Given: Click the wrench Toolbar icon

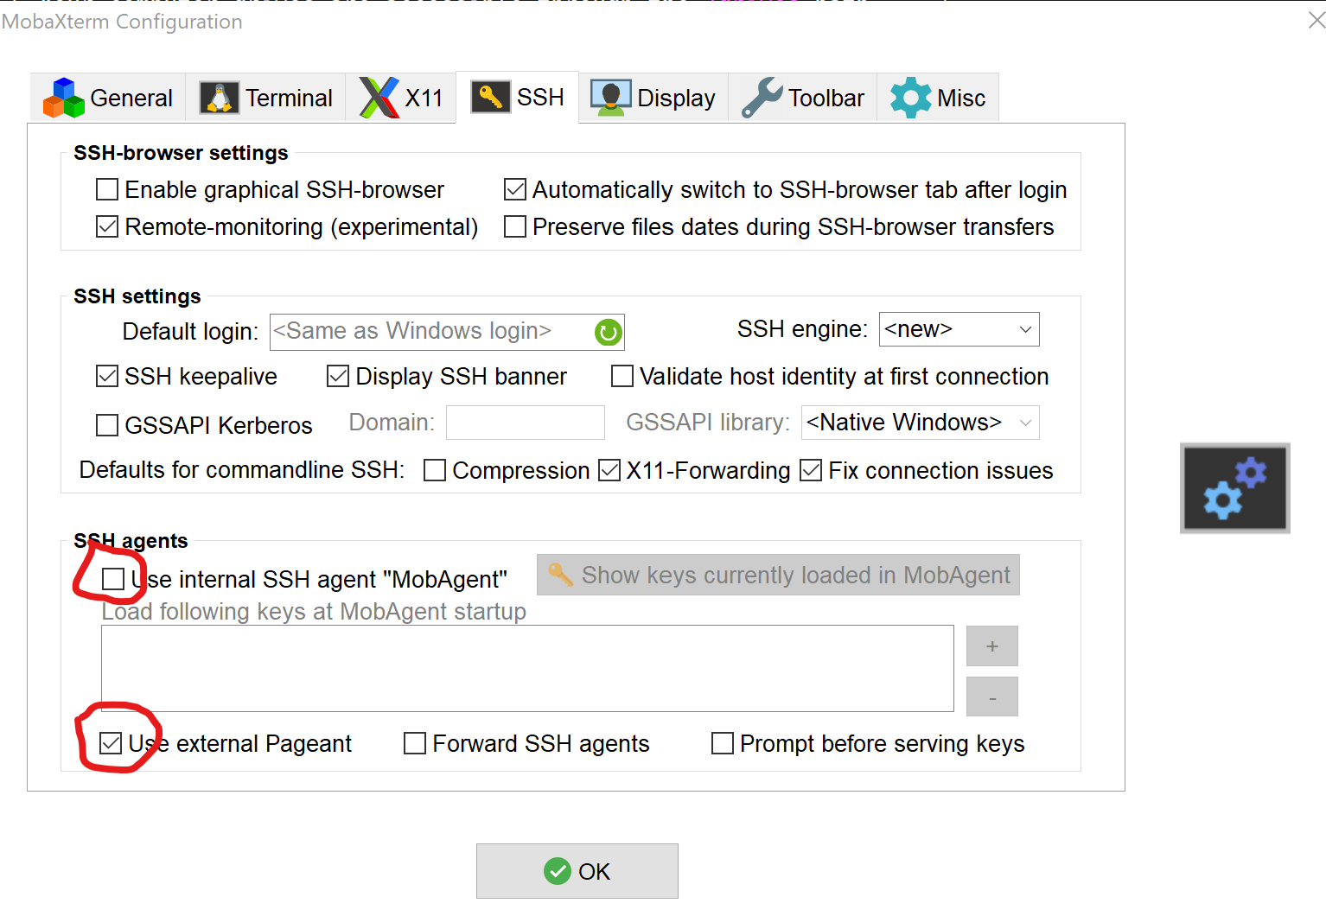Looking at the screenshot, I should tap(762, 98).
